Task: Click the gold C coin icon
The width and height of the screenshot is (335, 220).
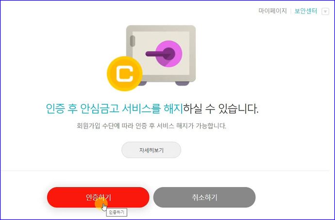Action: (125, 74)
